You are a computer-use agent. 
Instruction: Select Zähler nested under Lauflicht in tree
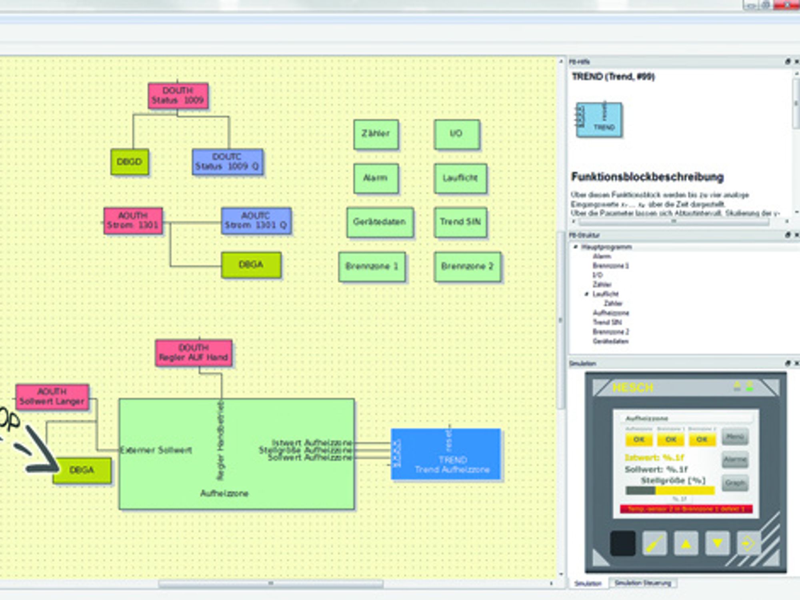coord(613,304)
